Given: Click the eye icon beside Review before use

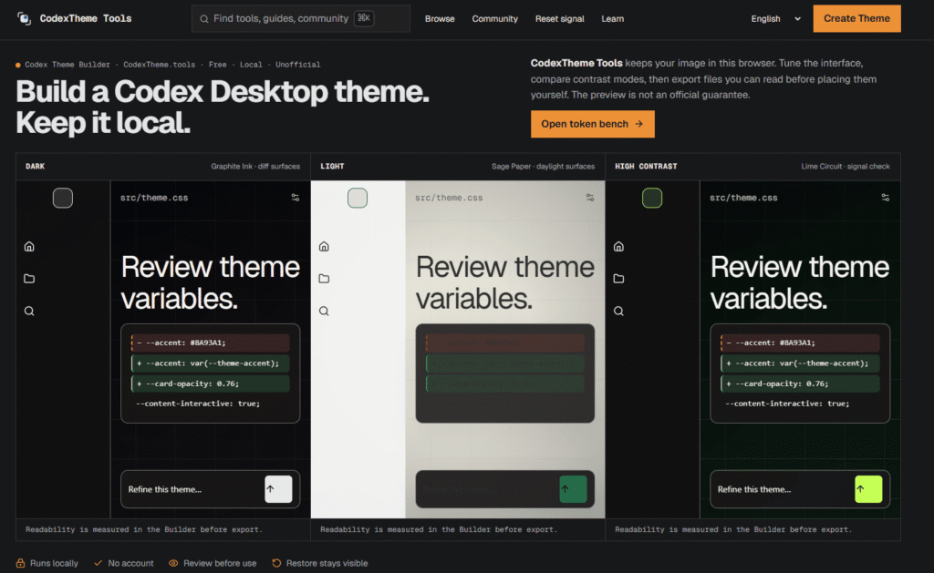Looking at the screenshot, I should pos(173,563).
